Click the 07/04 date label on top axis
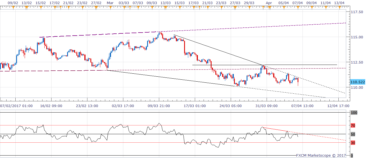Viewport: 368px width, 158px height. click(x=298, y=2)
